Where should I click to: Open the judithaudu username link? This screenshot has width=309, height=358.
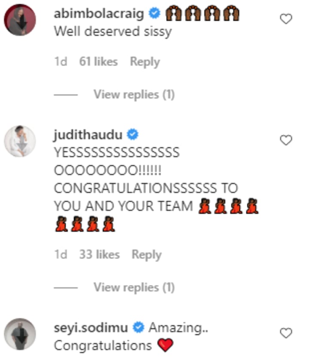pyautogui.click(x=88, y=134)
